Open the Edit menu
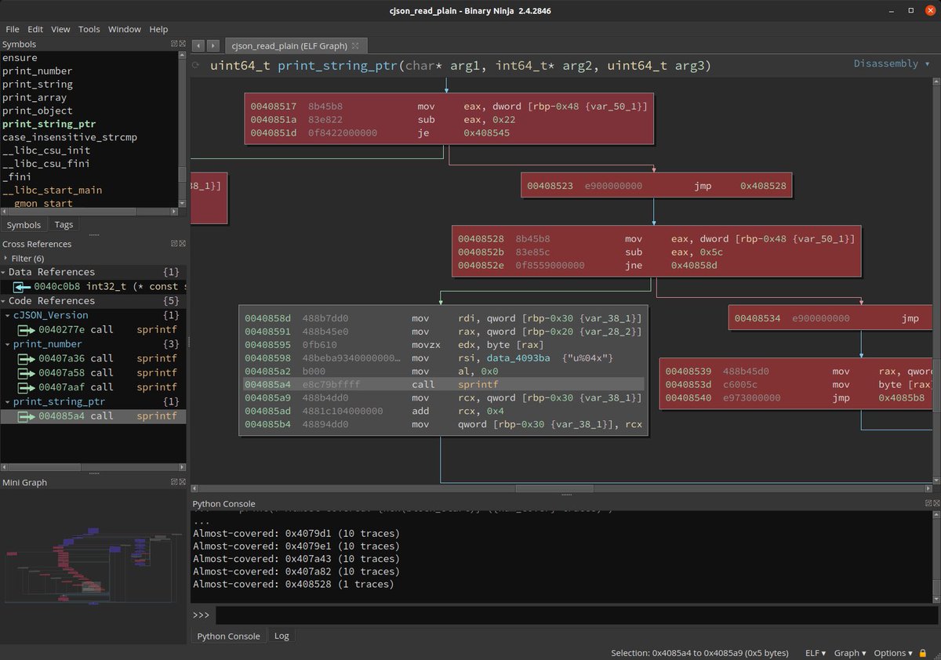Image resolution: width=941 pixels, height=660 pixels. point(35,29)
